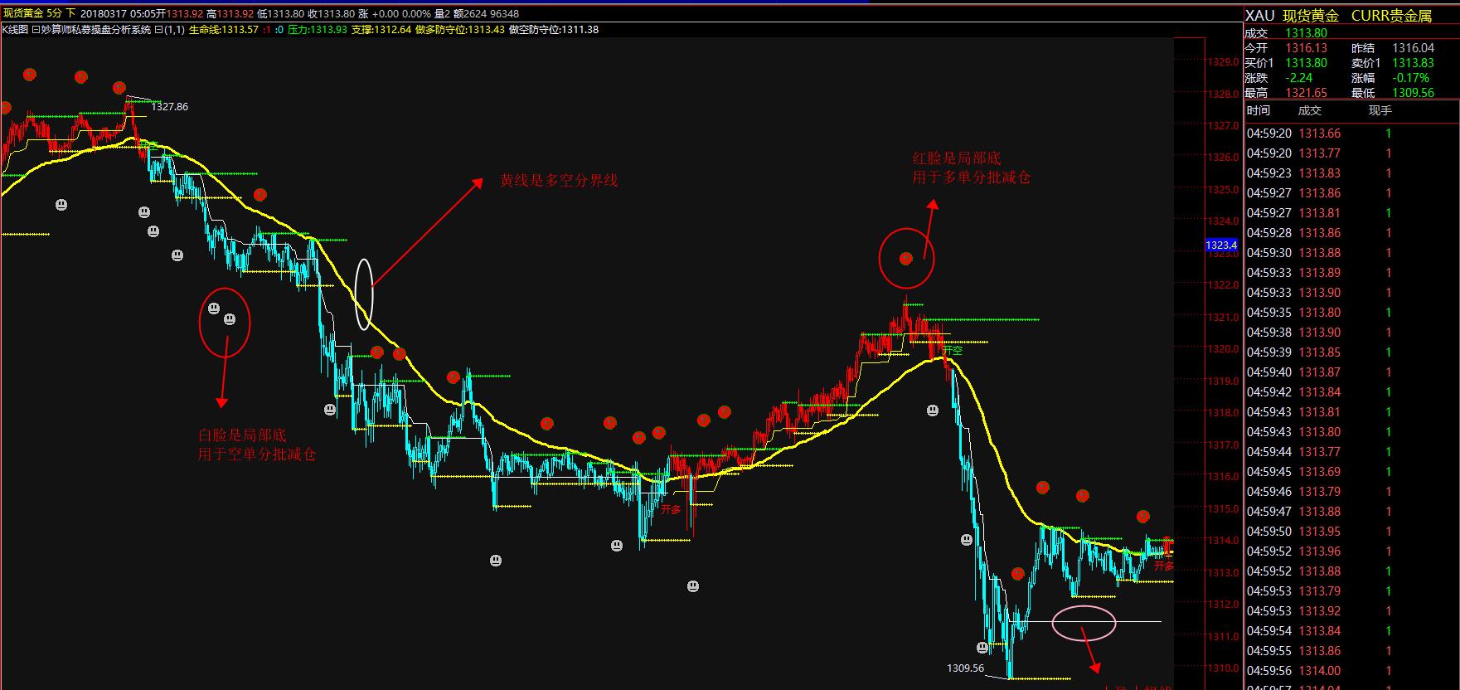Viewport: 1460px width, 690px height.
Task: Click the 黄线是多空分界线 annotation text
Action: [559, 181]
